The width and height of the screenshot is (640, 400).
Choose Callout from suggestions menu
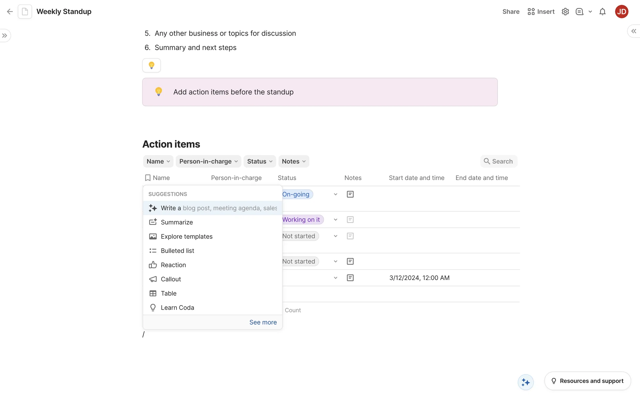coord(171,279)
